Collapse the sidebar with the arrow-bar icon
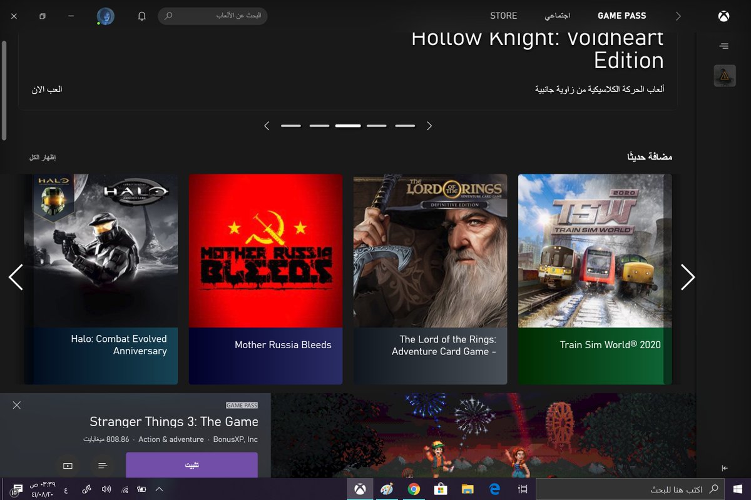The width and height of the screenshot is (751, 500). (x=725, y=468)
